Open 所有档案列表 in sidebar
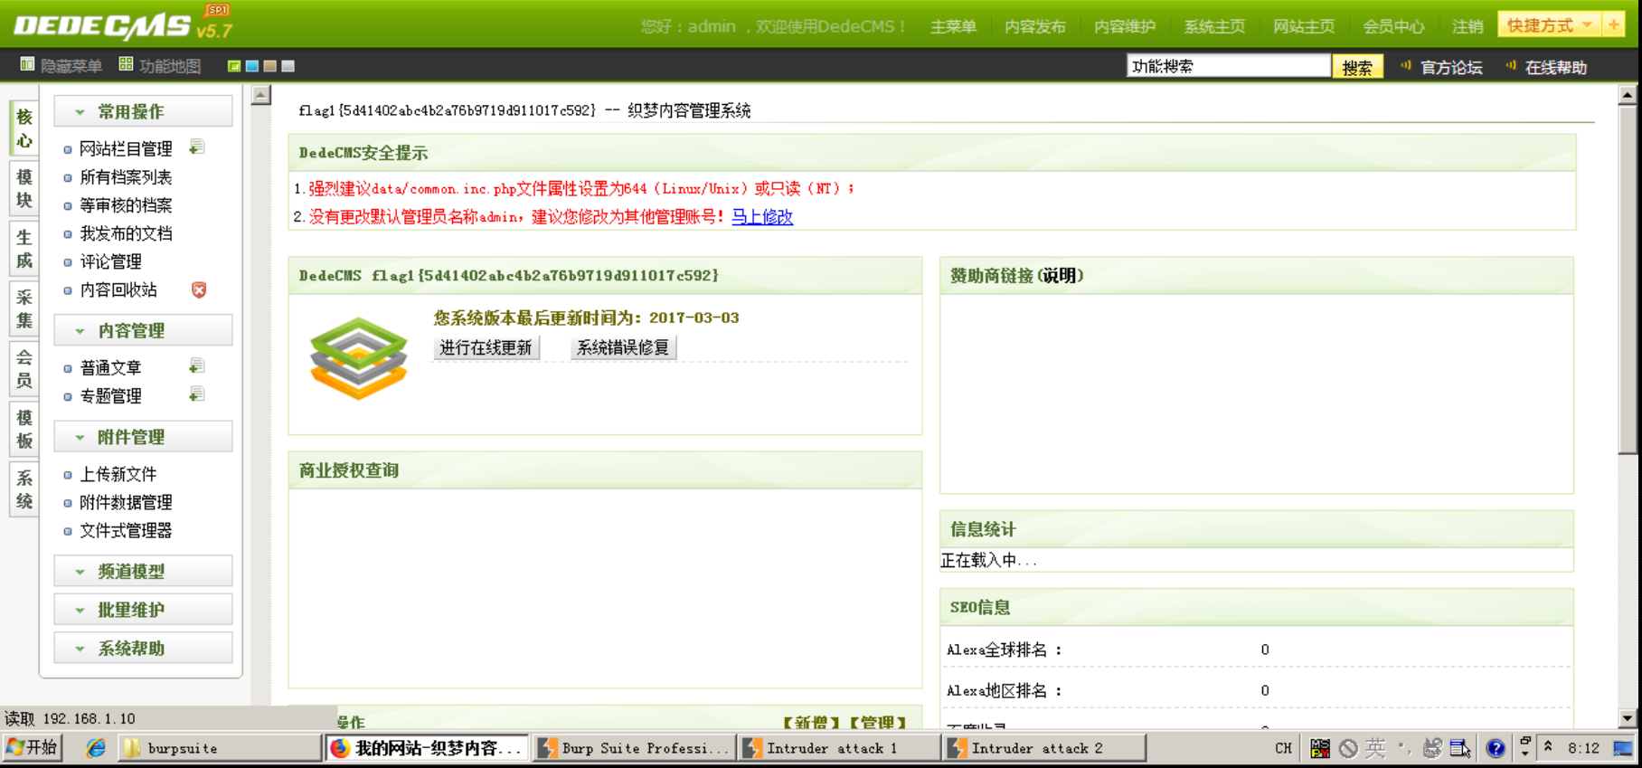The height and width of the screenshot is (768, 1642). (126, 176)
